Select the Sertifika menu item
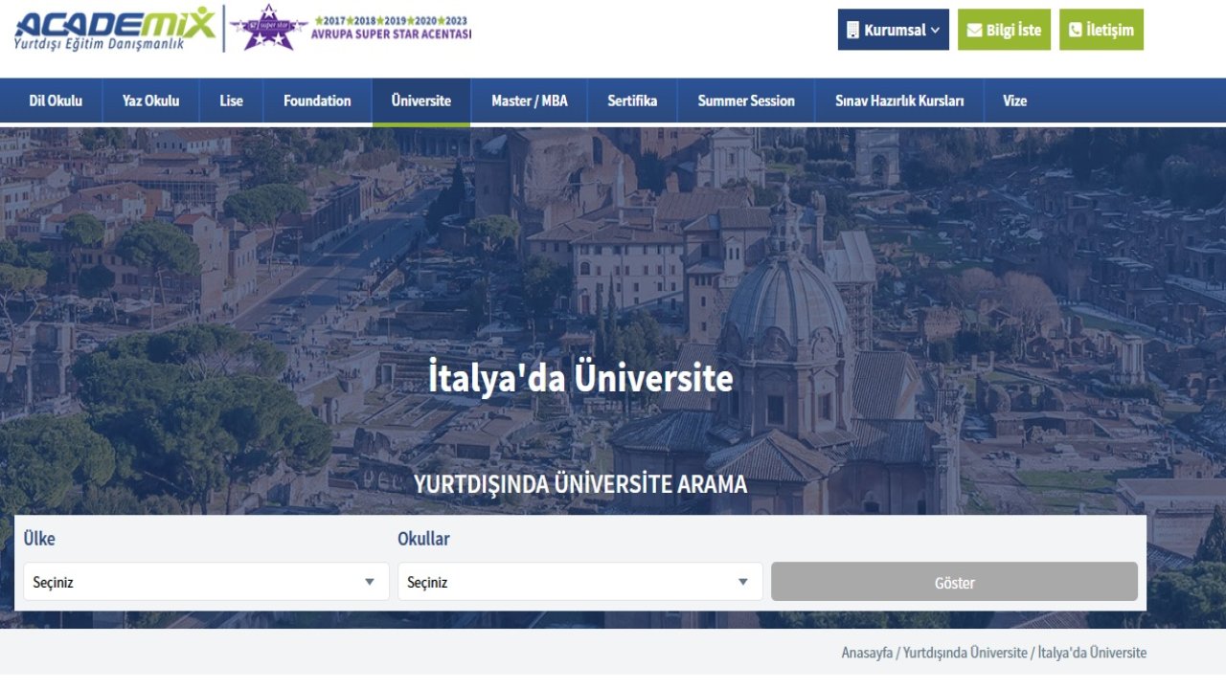The height and width of the screenshot is (689, 1226). tap(632, 100)
